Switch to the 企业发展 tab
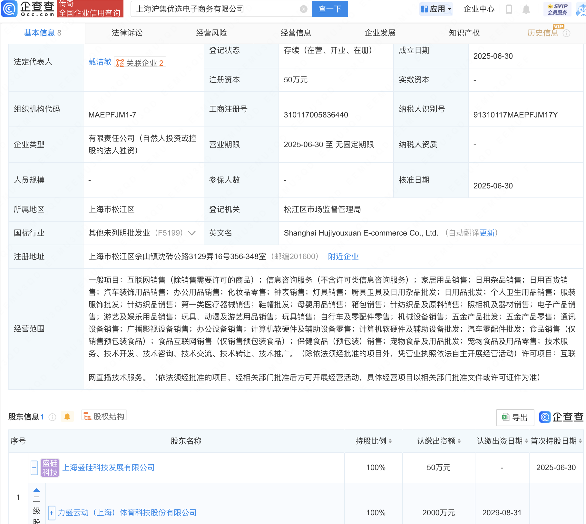Screen dimensions: 586x524 click(380, 33)
